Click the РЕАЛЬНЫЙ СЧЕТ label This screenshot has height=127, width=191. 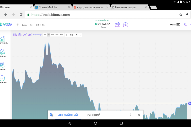(102, 20)
